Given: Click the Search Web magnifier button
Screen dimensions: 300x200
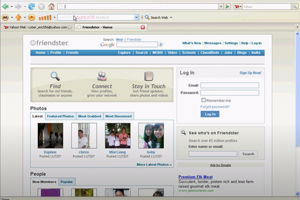Looking at the screenshot, I should (147, 17).
